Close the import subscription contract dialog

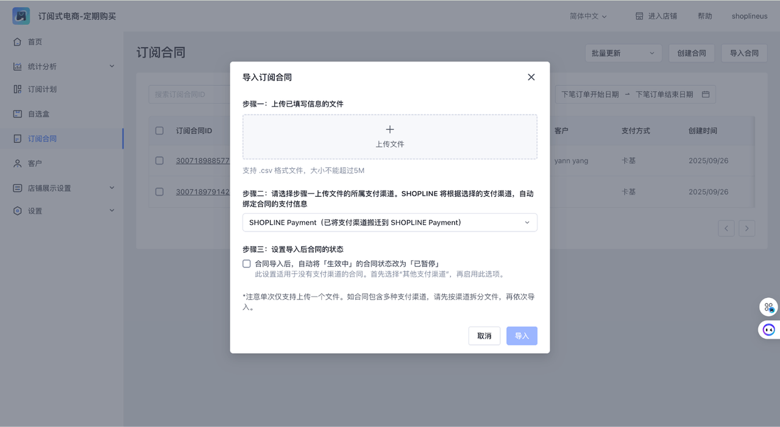pos(531,77)
